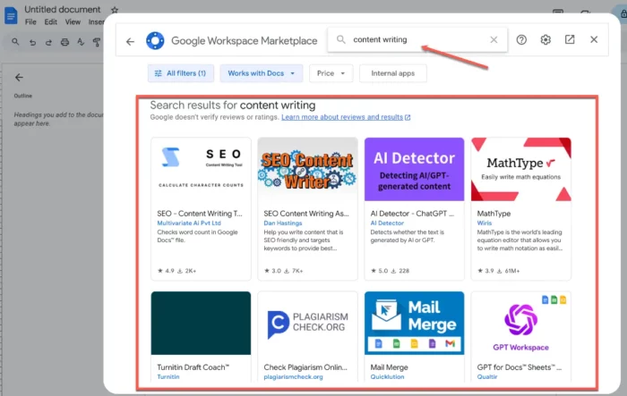Close the Marketplace dialog

594,39
